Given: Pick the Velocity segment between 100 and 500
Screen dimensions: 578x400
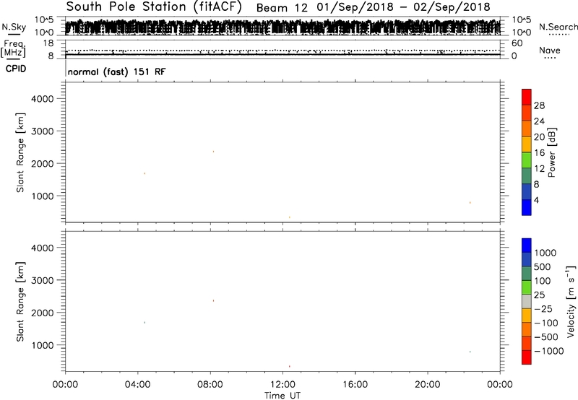Looking at the screenshot, I should coord(527,274).
